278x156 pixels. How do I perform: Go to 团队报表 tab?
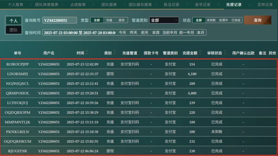click(x=109, y=5)
